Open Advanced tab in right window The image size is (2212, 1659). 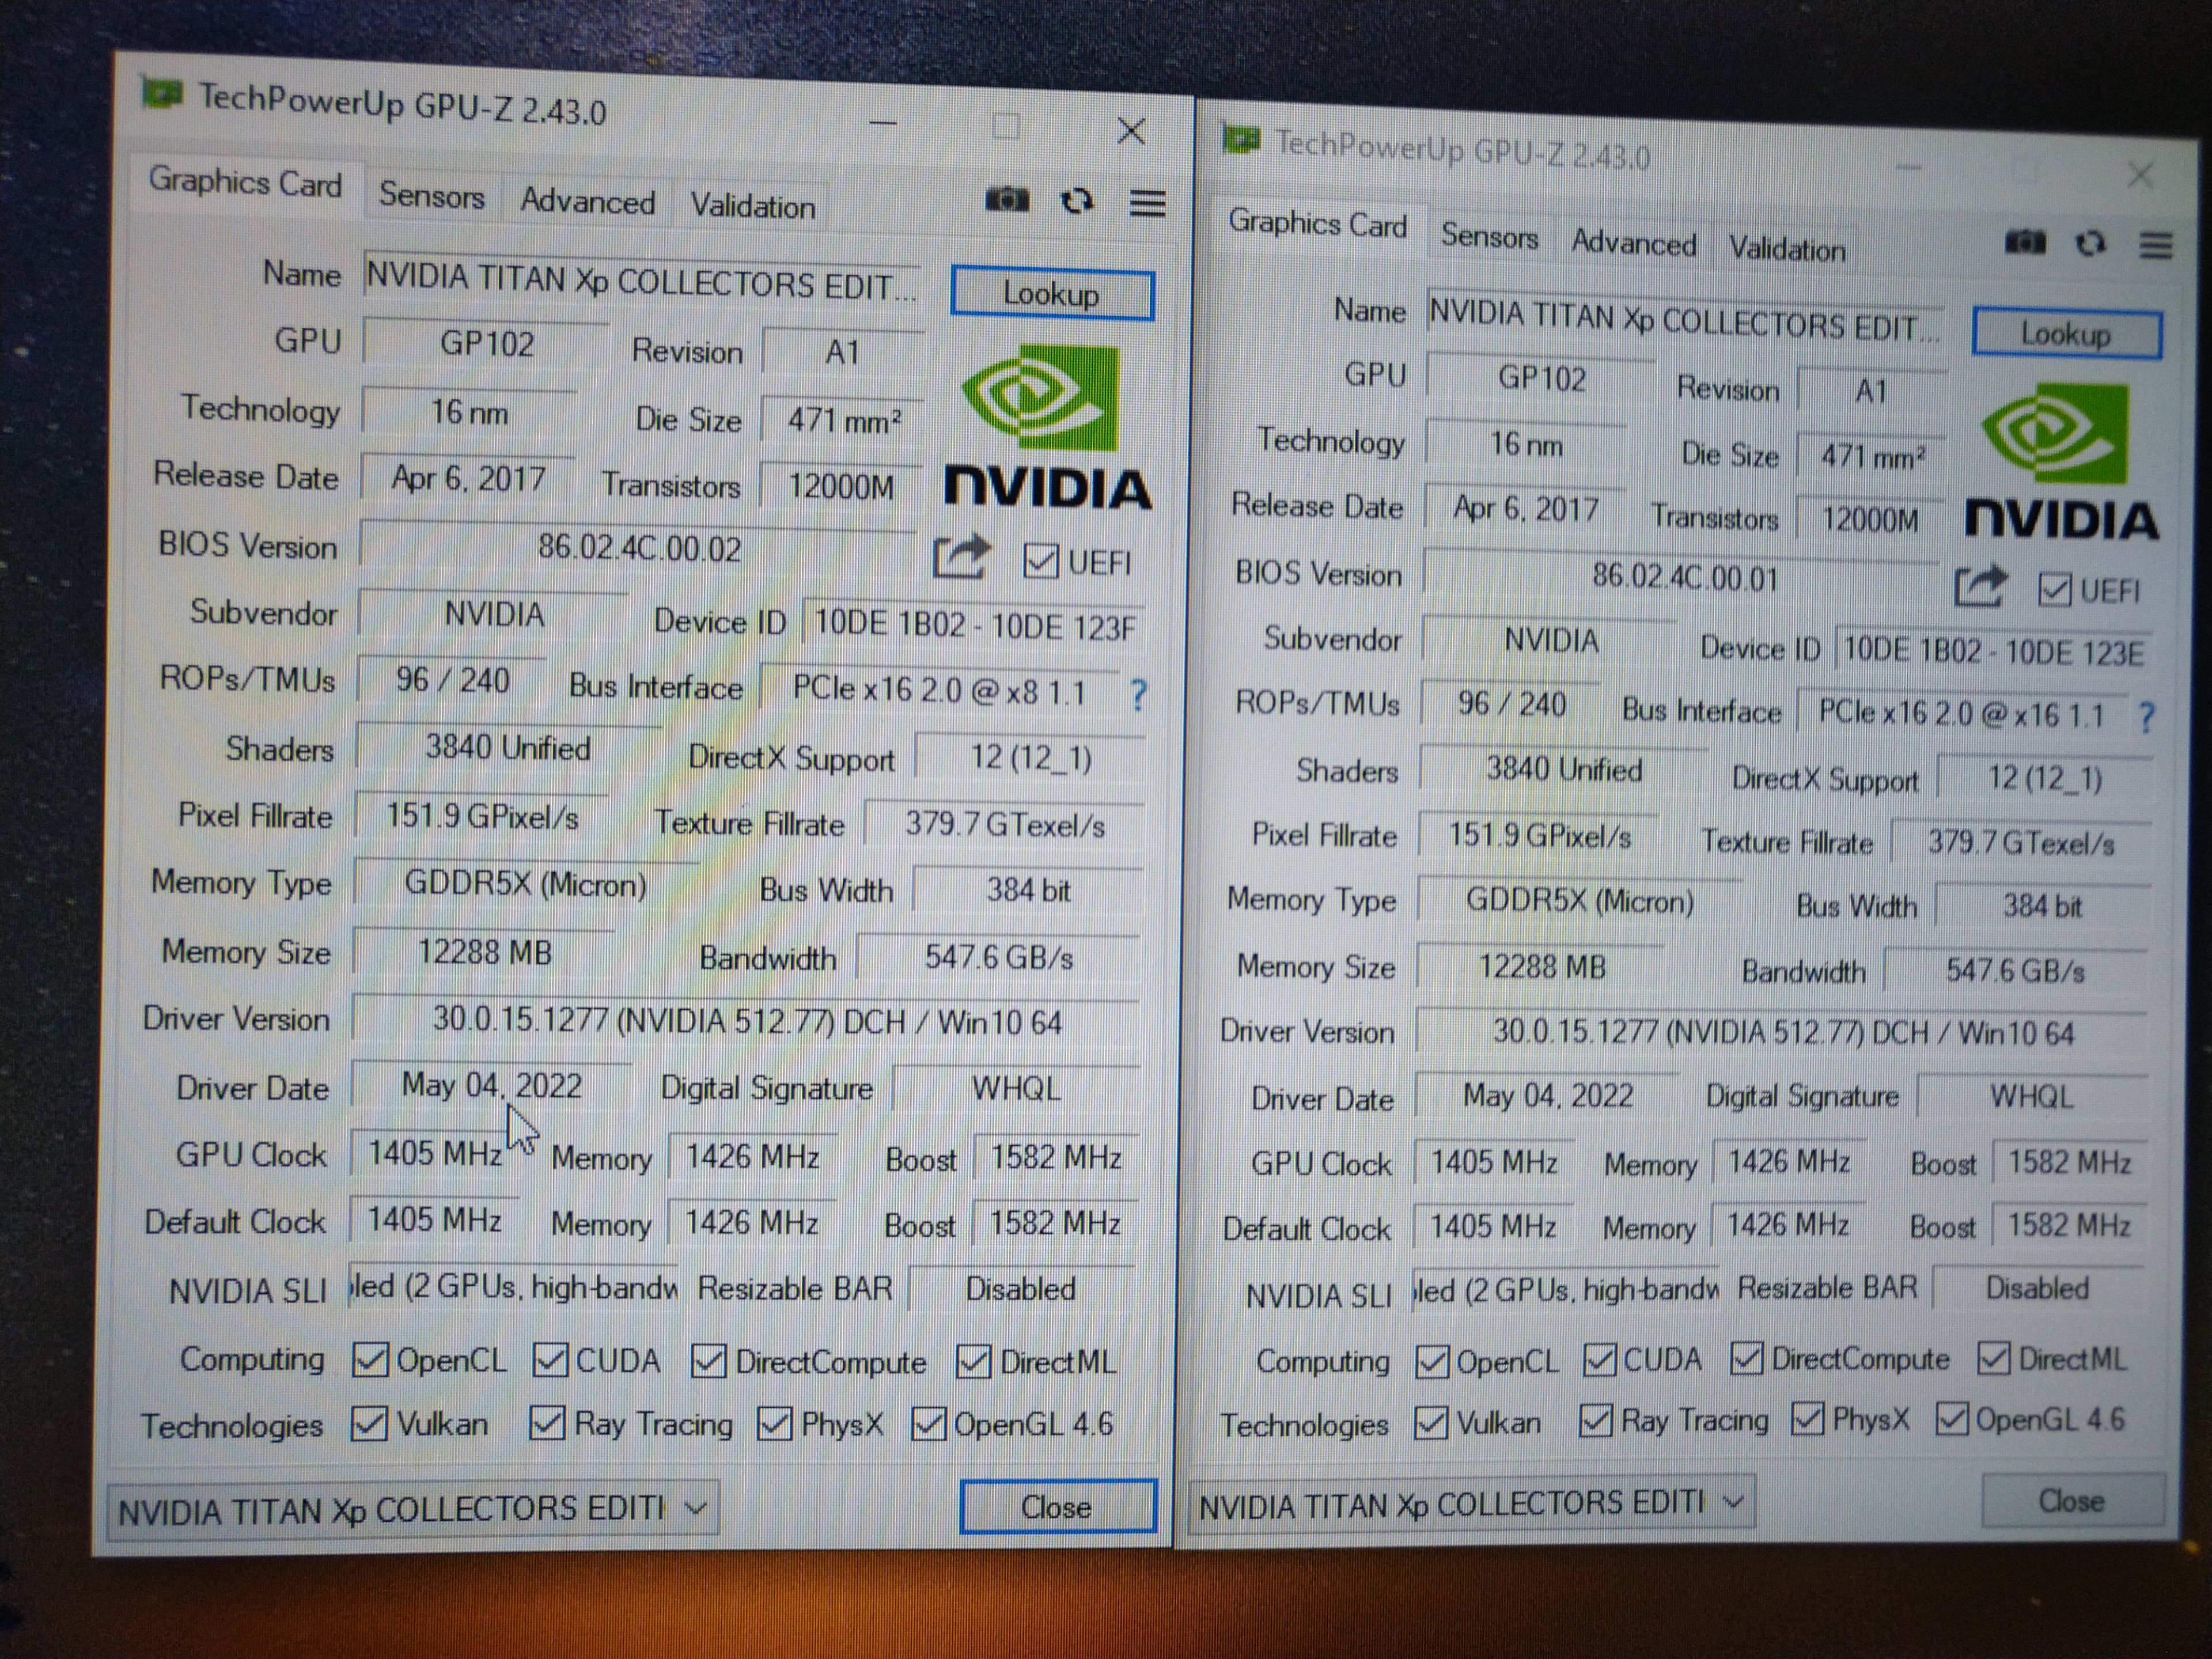[x=1633, y=243]
